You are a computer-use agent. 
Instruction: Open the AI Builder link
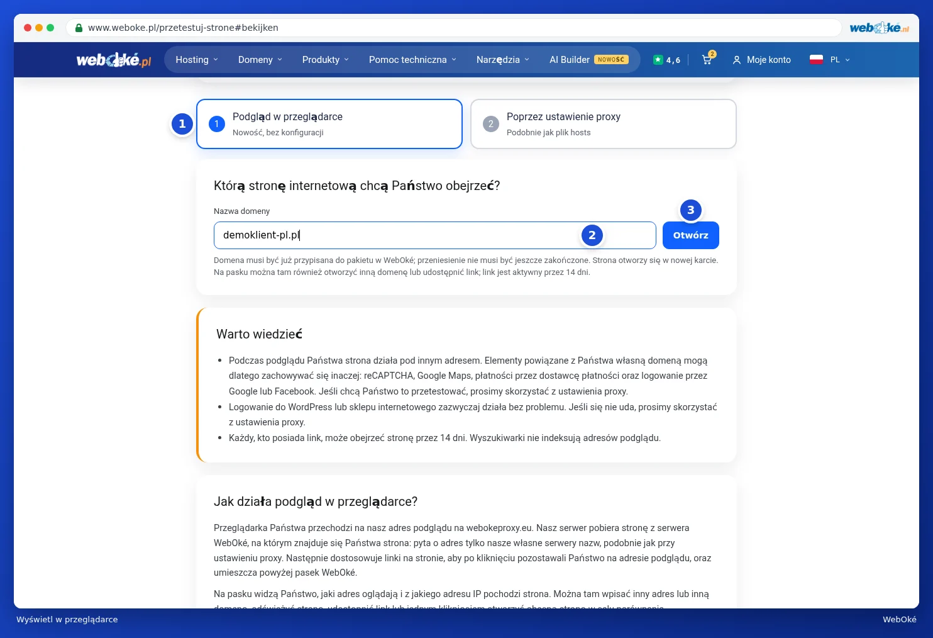coord(588,60)
